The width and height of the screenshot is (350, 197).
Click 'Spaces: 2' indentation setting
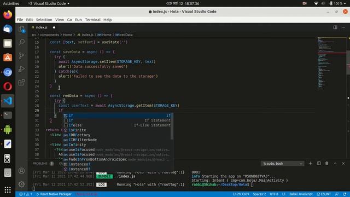pos(259,194)
